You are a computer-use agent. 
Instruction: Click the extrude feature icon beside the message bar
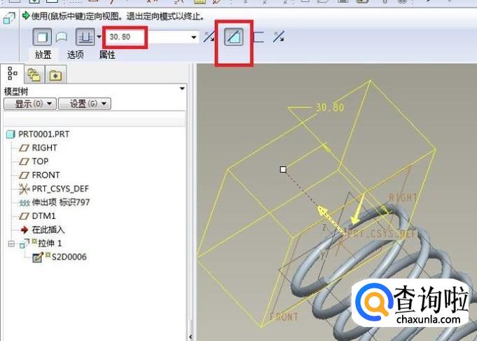(x=9, y=18)
